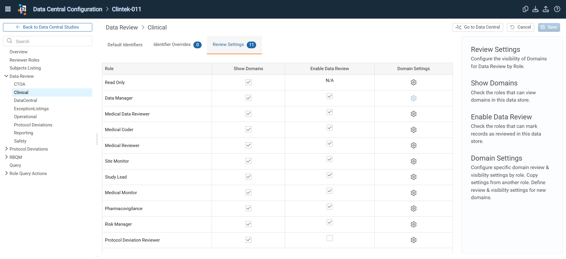Viewport: 566px width, 259px height.
Task: Open Domain Settings gear for Medical Reviewer
Action: click(414, 145)
